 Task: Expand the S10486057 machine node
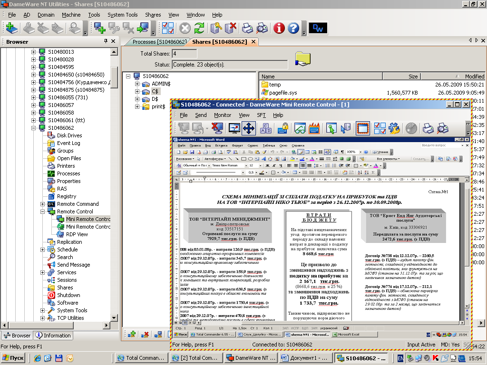click(34, 105)
